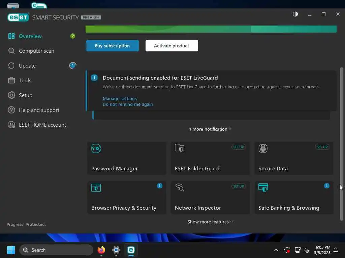345x258 pixels.
Task: Click the ESET HOME account person icon
Action: tap(11, 125)
